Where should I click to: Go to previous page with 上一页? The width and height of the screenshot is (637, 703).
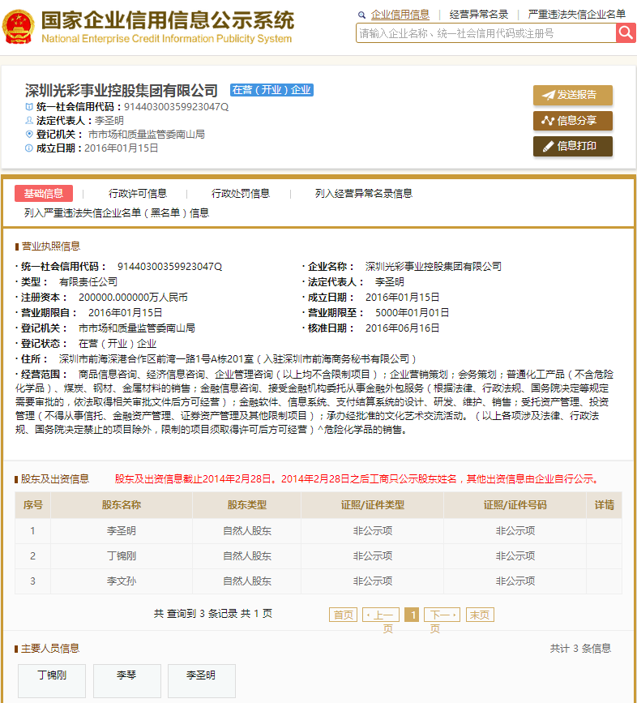pos(380,615)
